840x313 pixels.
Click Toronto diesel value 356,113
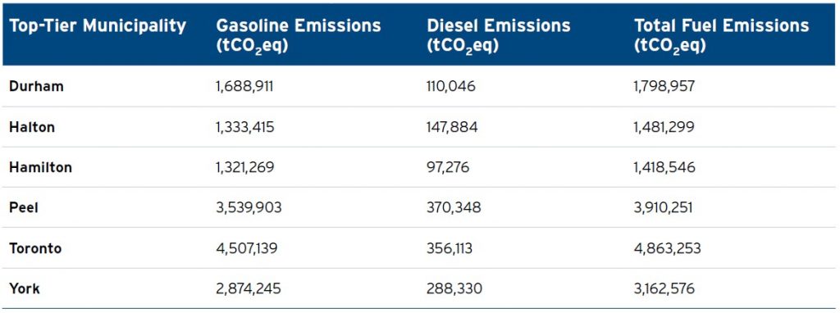click(450, 248)
